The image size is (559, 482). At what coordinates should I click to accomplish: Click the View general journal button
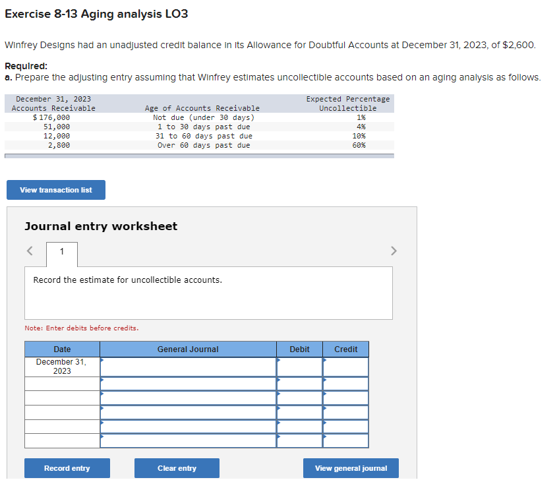tap(351, 468)
